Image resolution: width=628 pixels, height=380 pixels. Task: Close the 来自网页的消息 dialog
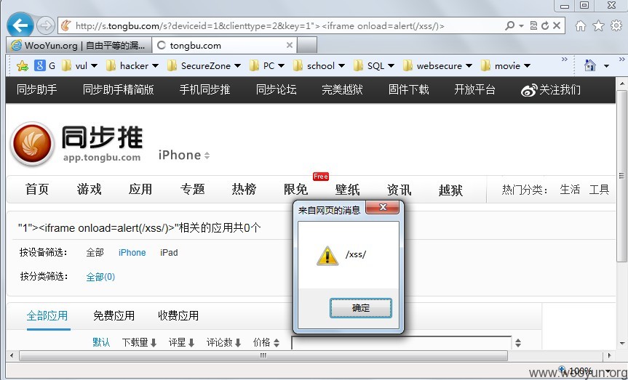[383, 207]
